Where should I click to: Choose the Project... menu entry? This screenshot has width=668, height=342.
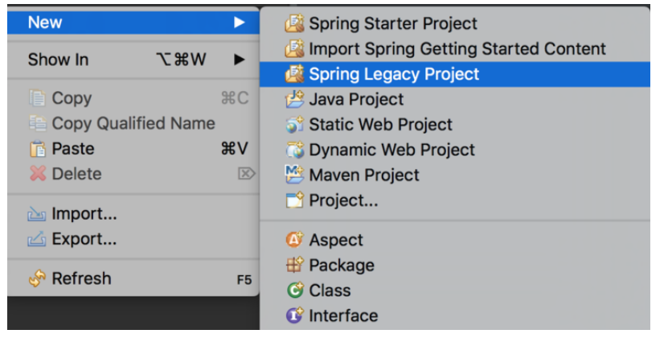(x=343, y=200)
